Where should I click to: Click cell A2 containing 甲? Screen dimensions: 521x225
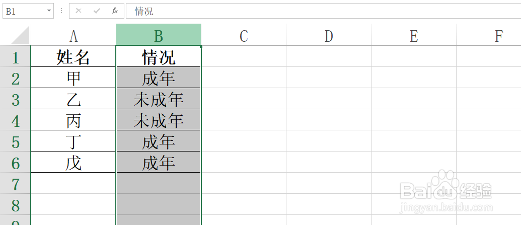pos(73,78)
